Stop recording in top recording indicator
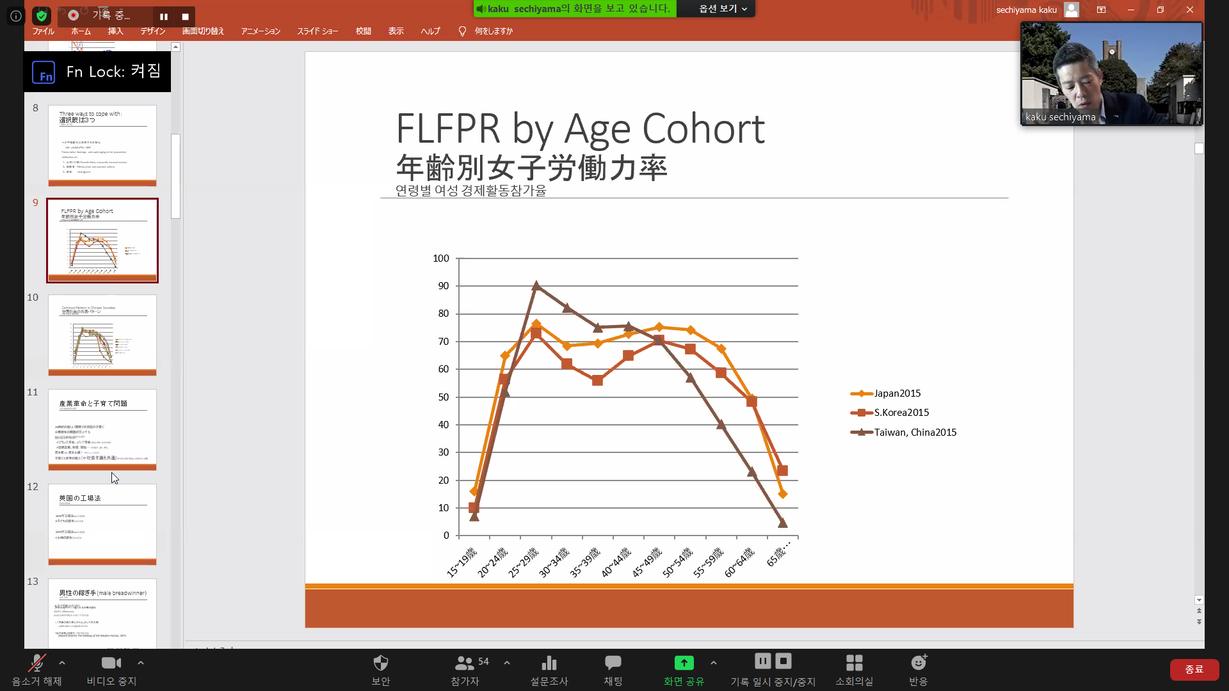The image size is (1229, 691). click(185, 17)
